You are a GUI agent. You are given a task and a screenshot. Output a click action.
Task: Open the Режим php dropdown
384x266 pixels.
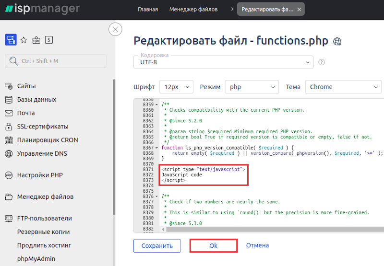[252, 87]
